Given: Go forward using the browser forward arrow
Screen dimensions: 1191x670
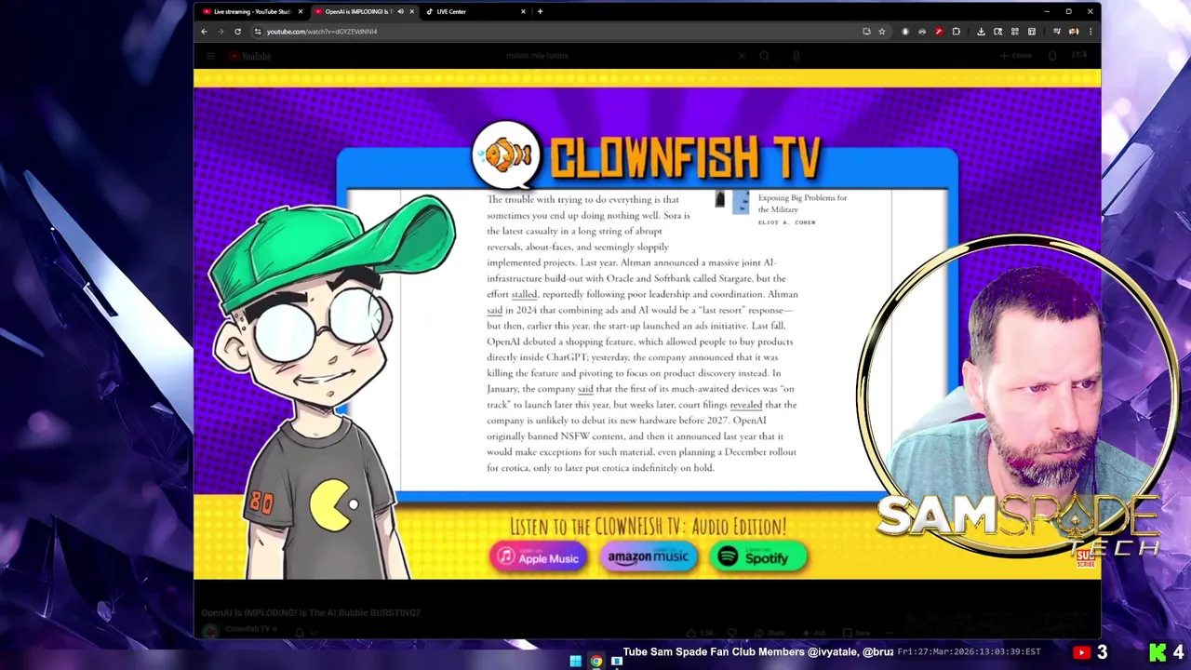Looking at the screenshot, I should [x=221, y=32].
